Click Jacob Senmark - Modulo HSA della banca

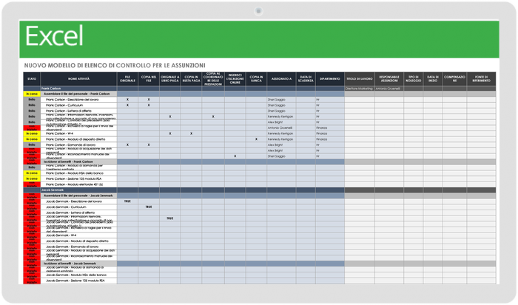pos(78,275)
